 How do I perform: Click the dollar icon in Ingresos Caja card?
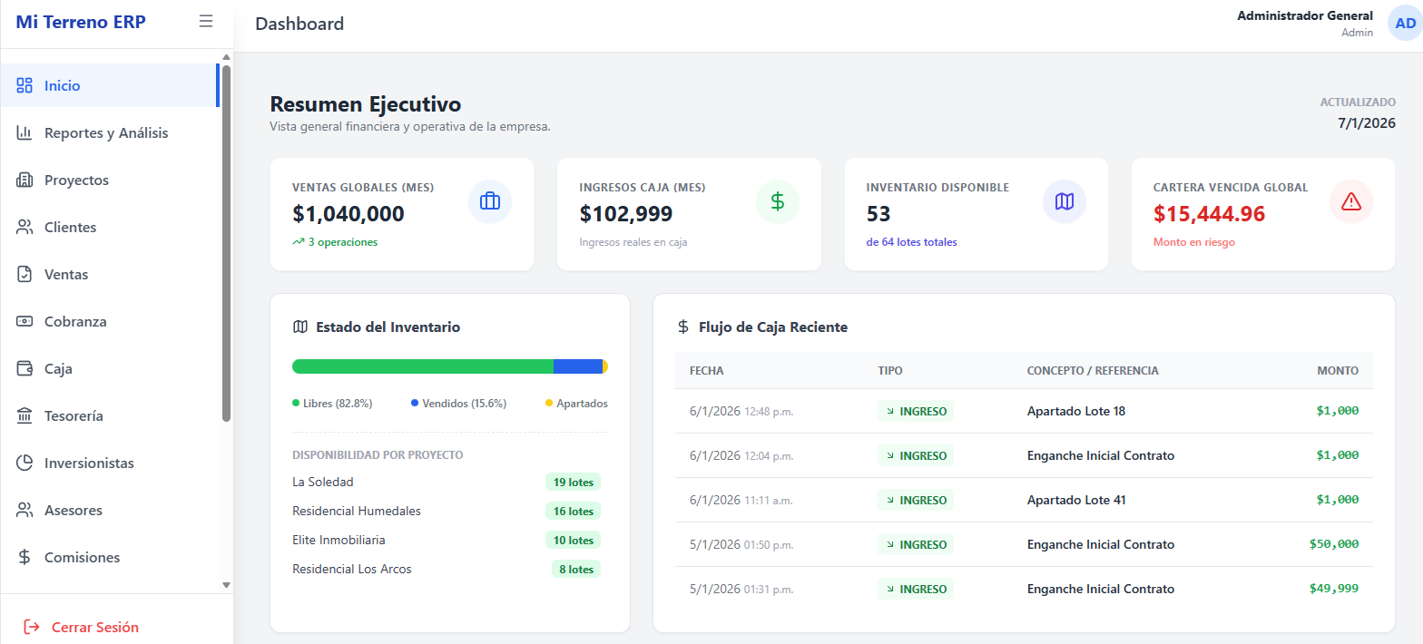pos(778,201)
